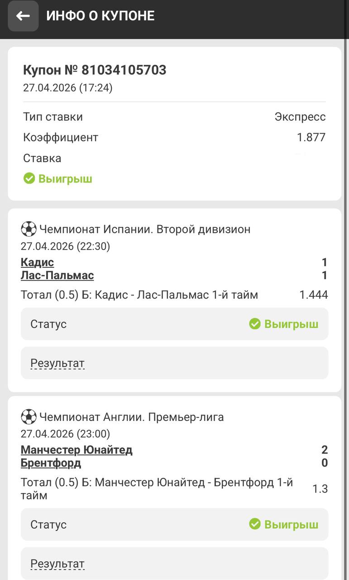Click the Тотал (0.5) Б Кадис bet line
The image size is (349, 580).
point(139,295)
